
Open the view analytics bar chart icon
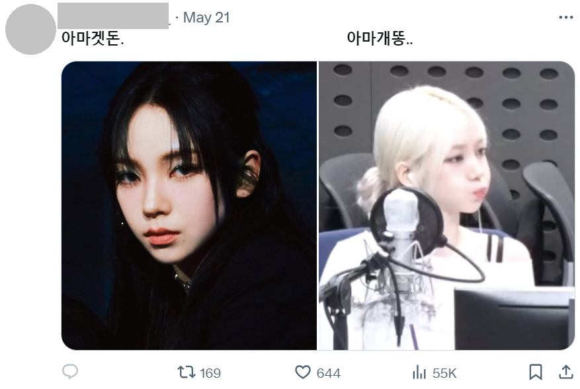tap(419, 372)
